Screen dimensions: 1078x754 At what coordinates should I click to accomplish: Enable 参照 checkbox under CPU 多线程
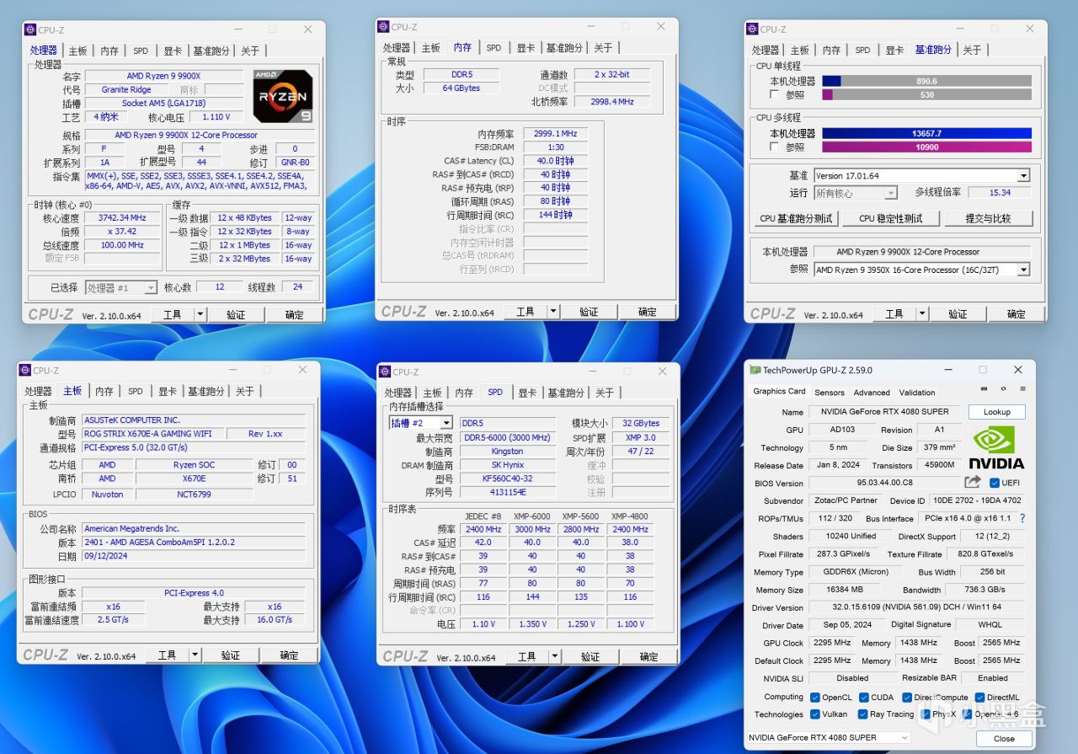pos(775,147)
